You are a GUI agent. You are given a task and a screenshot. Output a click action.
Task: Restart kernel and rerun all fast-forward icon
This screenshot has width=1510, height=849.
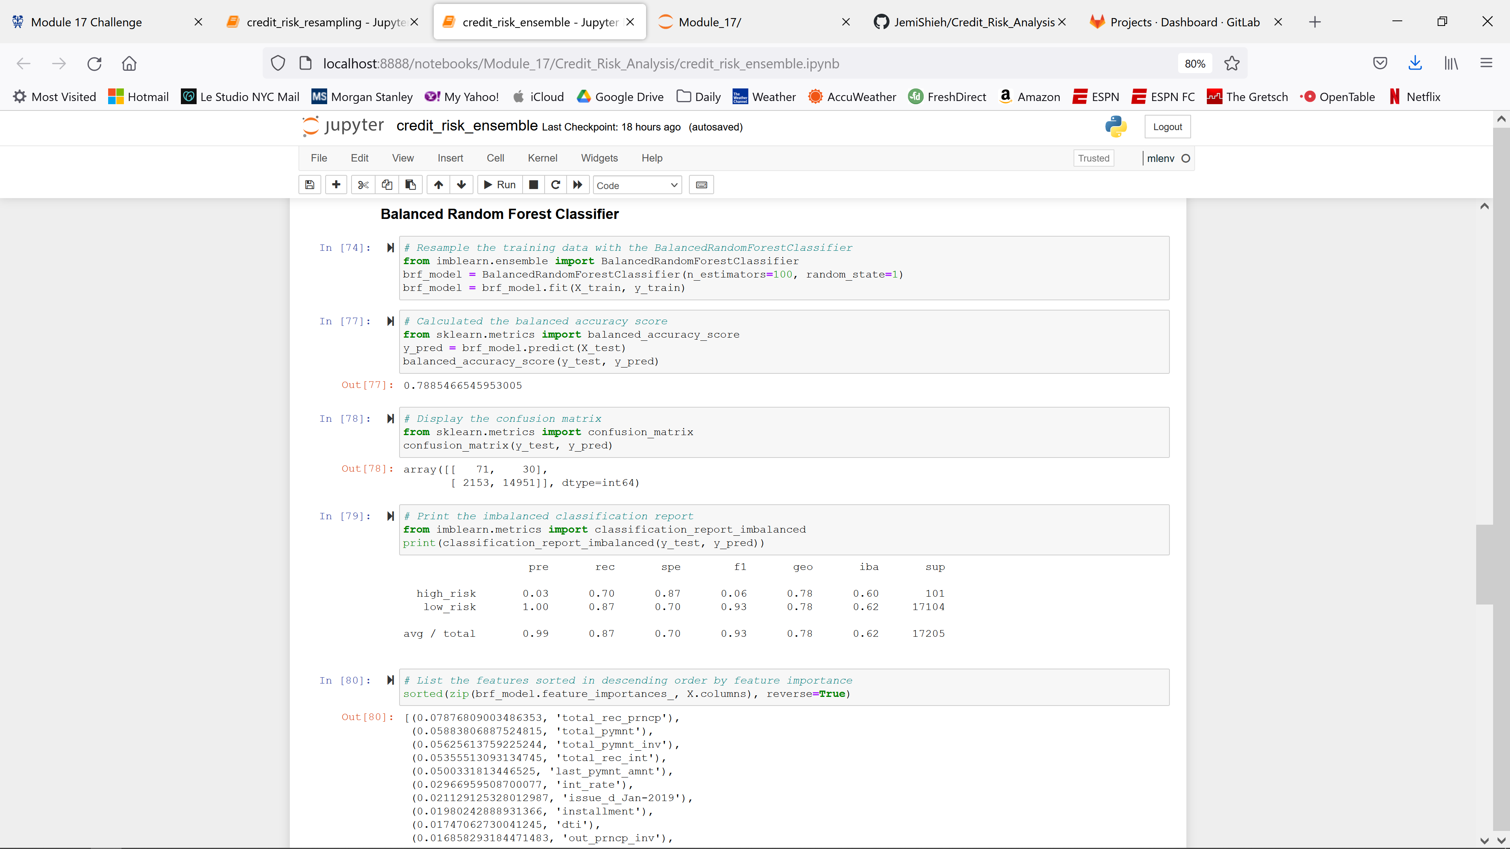tap(578, 185)
